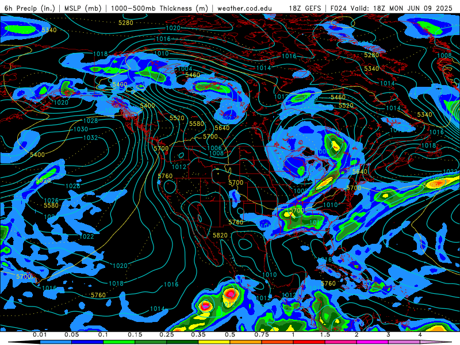Click the '18Z GEFS' model run label

pos(305,8)
